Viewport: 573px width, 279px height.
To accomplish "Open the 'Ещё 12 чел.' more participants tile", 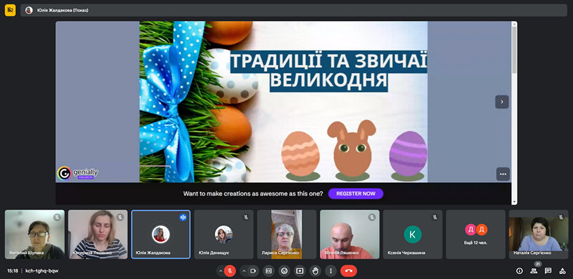I will 476,234.
